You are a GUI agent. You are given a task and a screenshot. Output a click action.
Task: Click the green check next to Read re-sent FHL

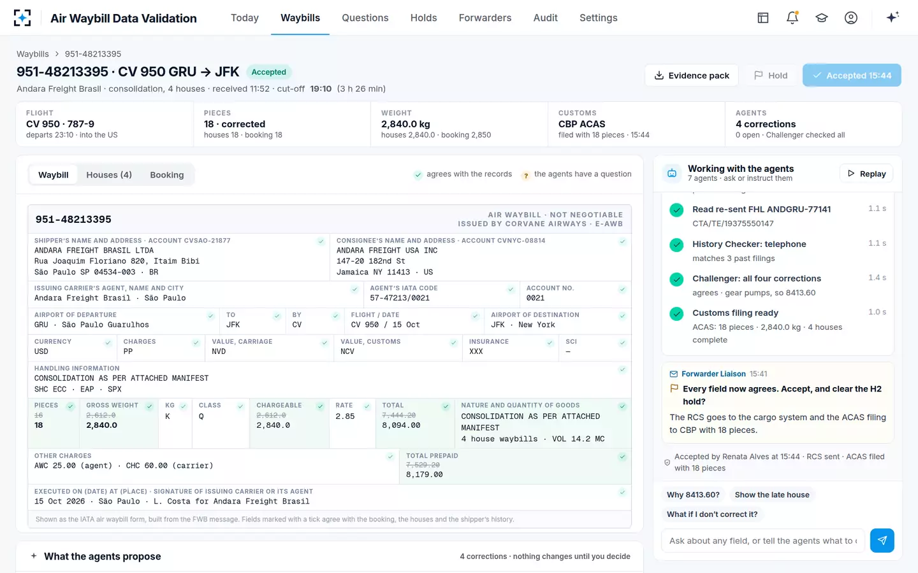coord(677,210)
